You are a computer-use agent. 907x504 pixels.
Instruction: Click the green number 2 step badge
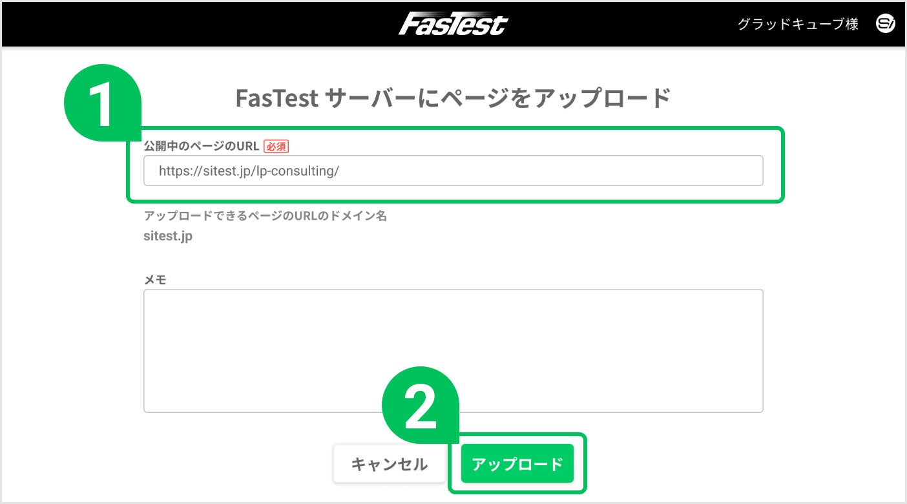420,406
